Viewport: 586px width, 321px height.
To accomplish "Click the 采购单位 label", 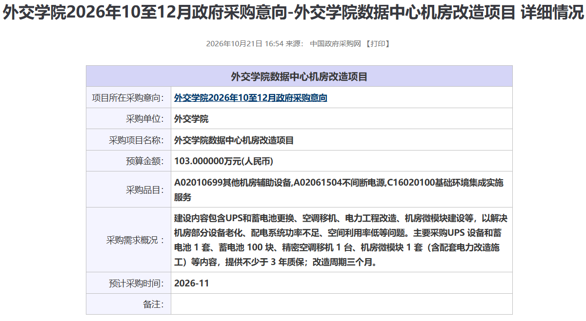I will (145, 119).
